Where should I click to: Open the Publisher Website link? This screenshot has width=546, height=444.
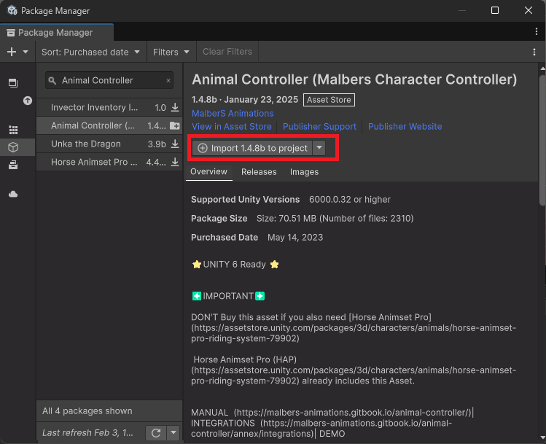405,126
